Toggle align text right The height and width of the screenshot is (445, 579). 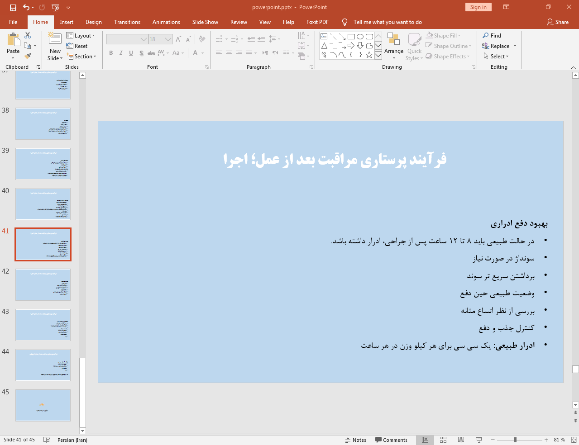239,53
